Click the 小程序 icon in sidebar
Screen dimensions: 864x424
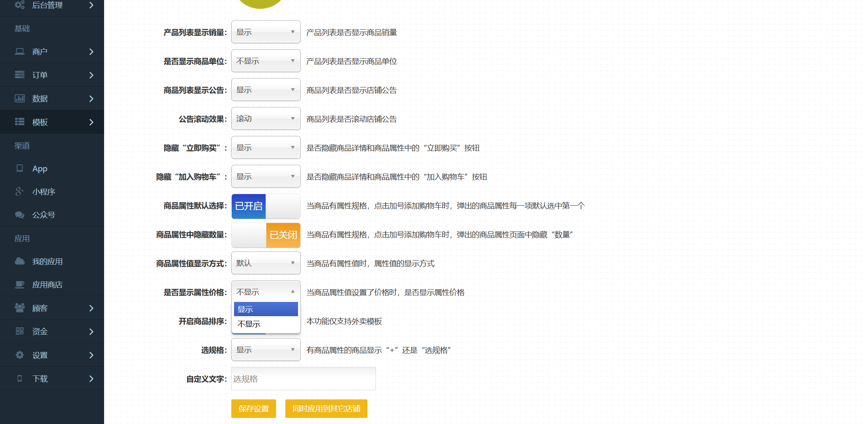[20, 191]
